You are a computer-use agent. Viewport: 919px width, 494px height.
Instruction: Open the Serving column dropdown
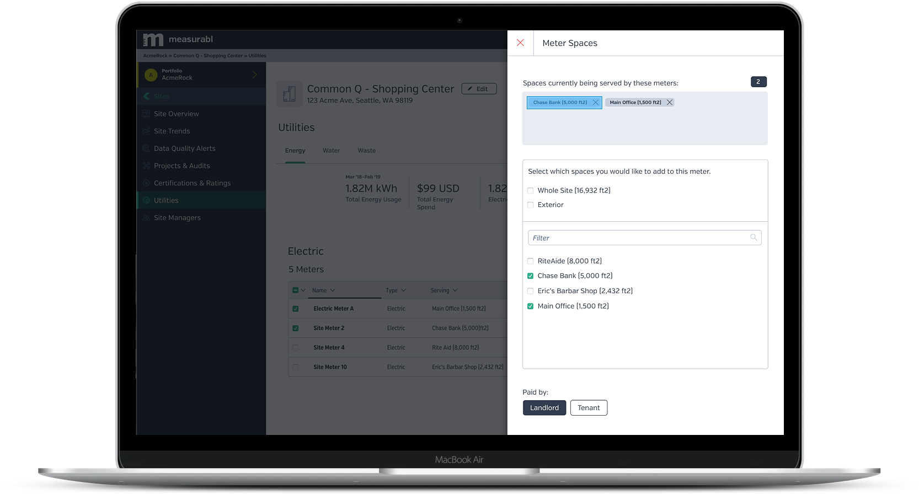(455, 290)
